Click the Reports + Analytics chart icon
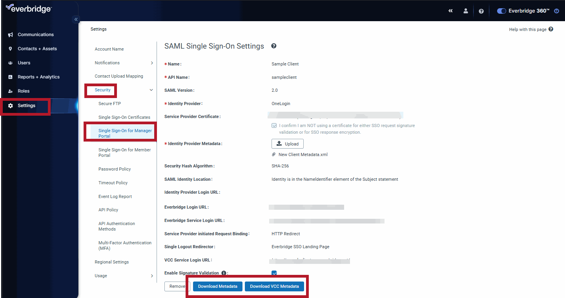The width and height of the screenshot is (565, 298). 11,77
